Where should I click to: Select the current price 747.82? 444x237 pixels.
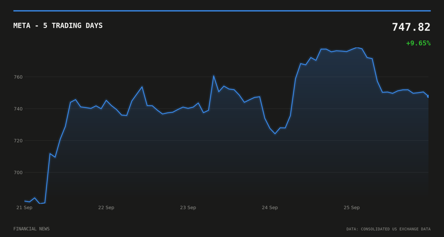pos(411,27)
